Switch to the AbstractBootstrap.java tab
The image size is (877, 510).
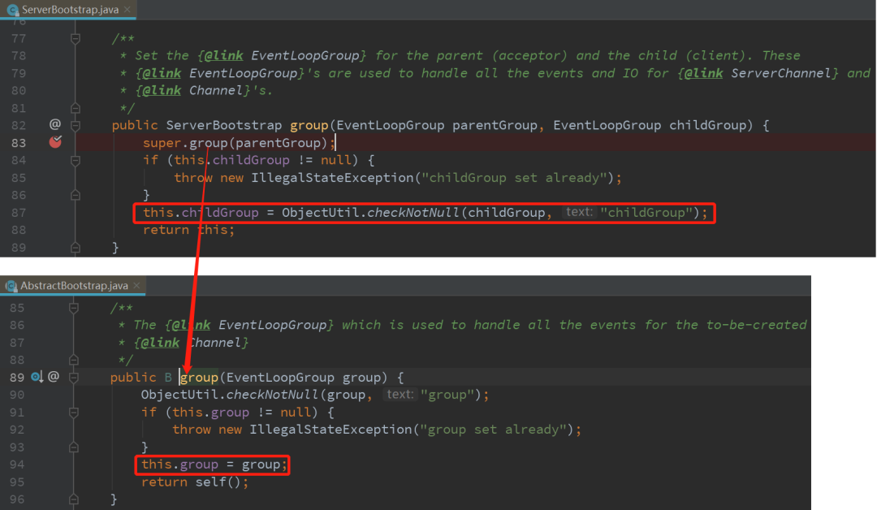(73, 286)
